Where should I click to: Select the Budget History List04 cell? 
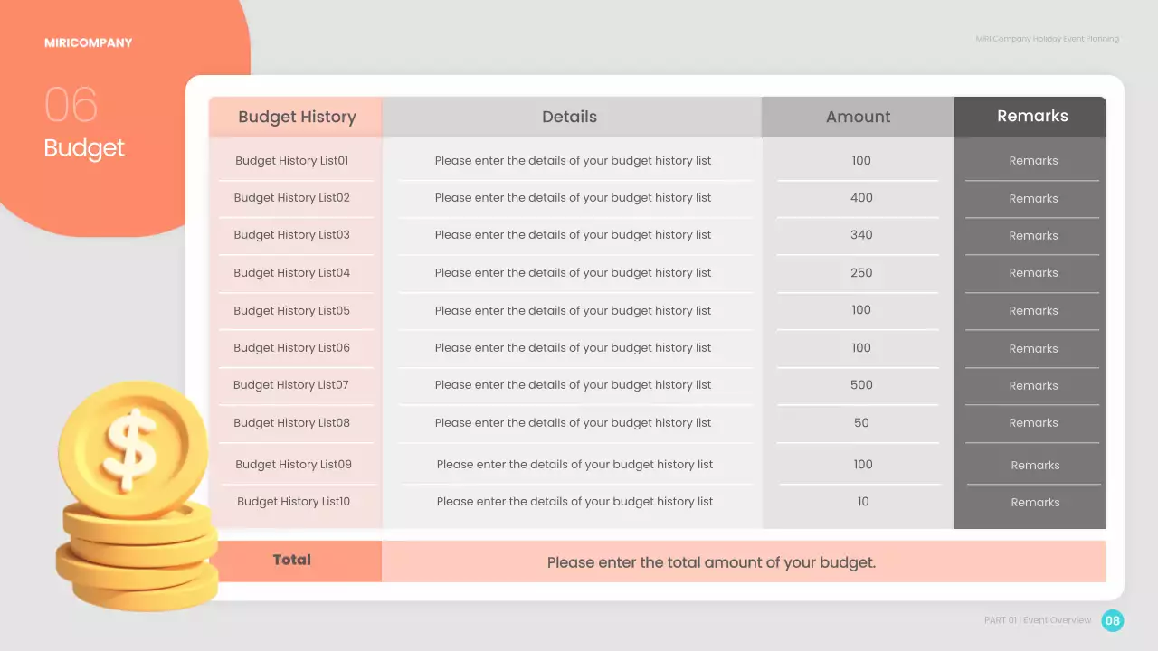click(291, 273)
